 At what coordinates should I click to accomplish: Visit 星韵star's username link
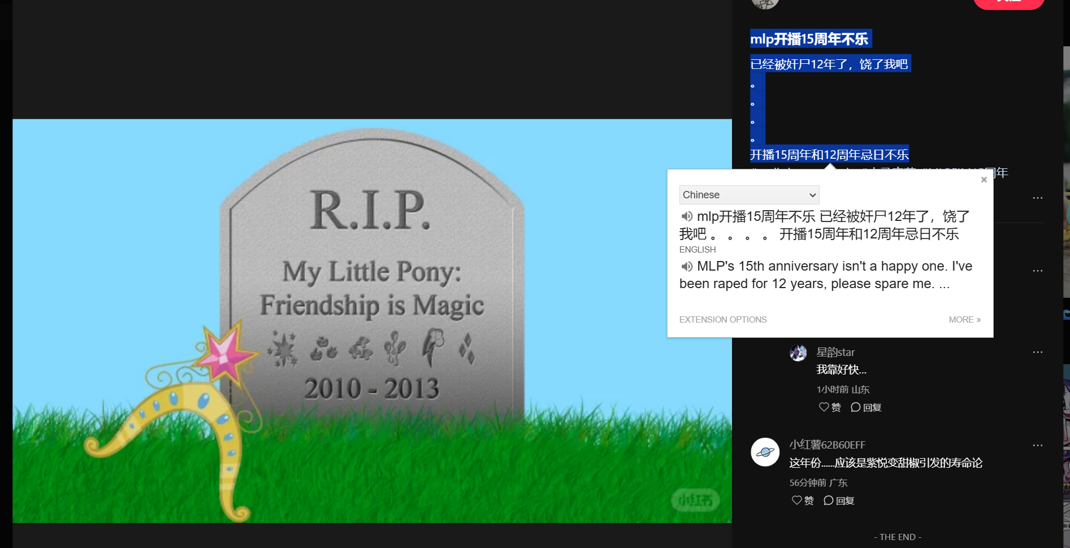coord(835,353)
